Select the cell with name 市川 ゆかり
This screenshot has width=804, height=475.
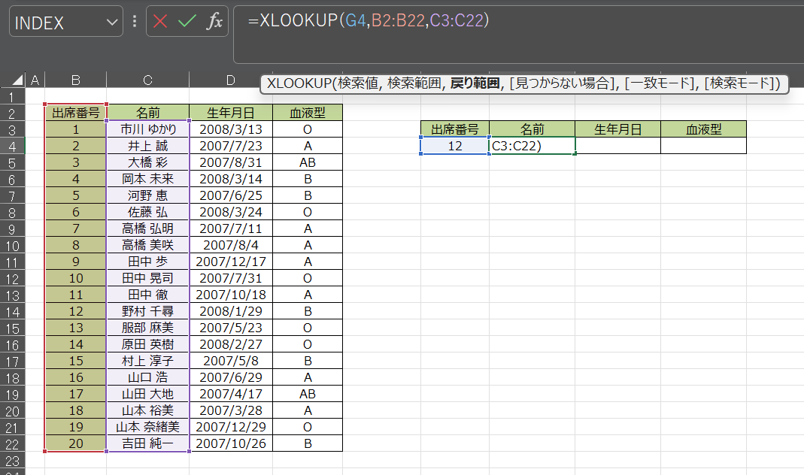(147, 129)
